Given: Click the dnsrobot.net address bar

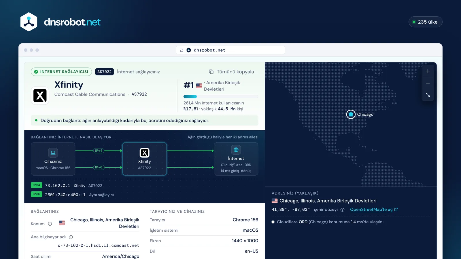Looking at the screenshot, I should [x=231, y=50].
